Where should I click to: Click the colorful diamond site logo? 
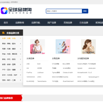4,11
